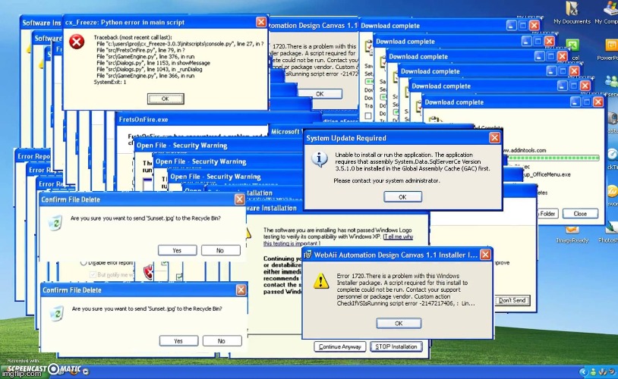Click Close in frontmost Download complete window
The height and width of the screenshot is (379, 618).
[580, 214]
